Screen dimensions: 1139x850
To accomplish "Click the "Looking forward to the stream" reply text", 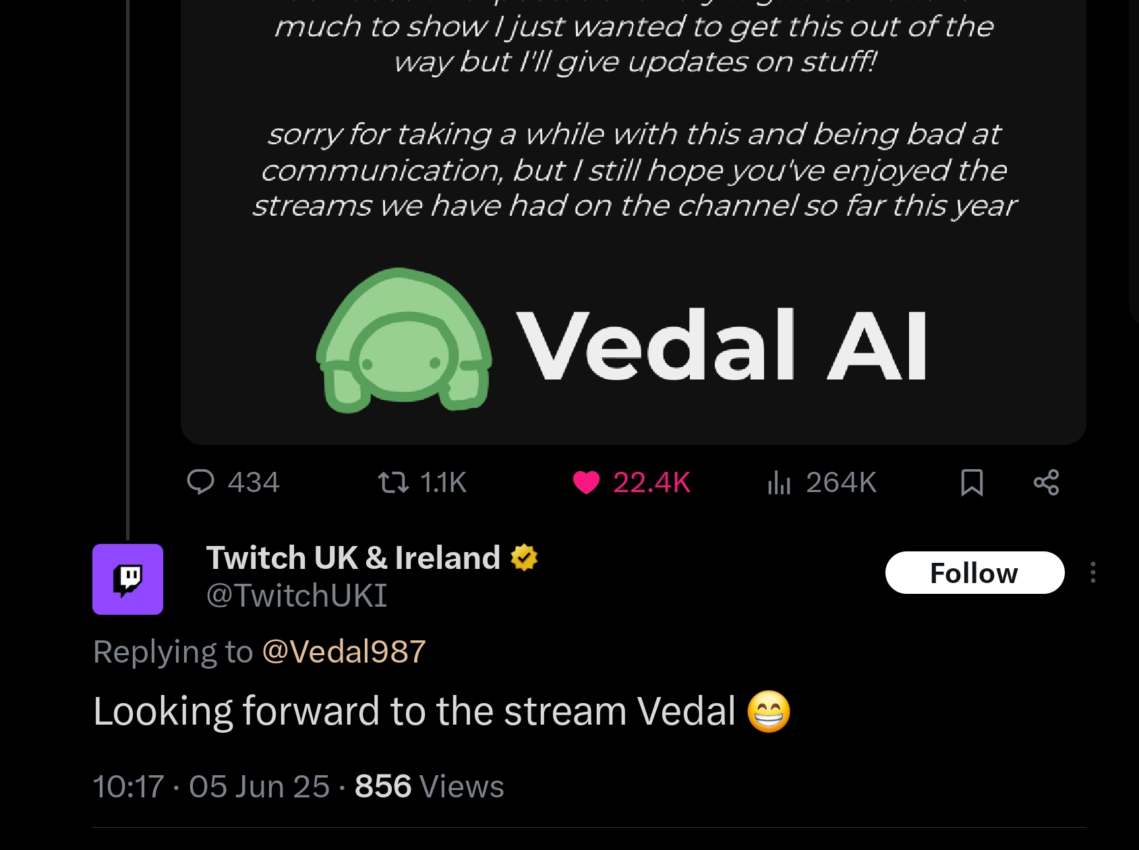I will click(x=414, y=712).
